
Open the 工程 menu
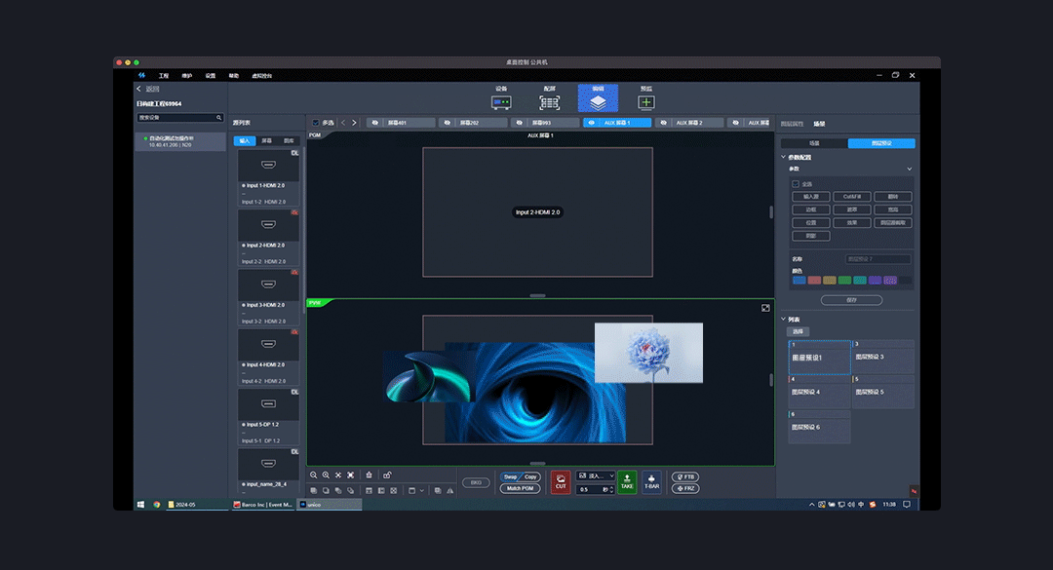163,76
